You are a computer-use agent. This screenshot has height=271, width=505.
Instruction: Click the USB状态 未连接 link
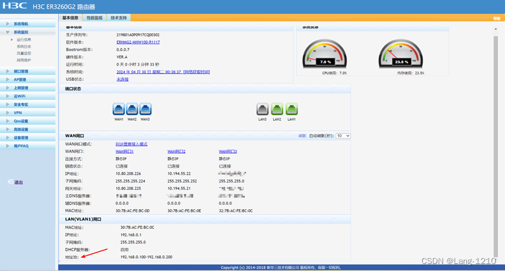tap(123, 79)
